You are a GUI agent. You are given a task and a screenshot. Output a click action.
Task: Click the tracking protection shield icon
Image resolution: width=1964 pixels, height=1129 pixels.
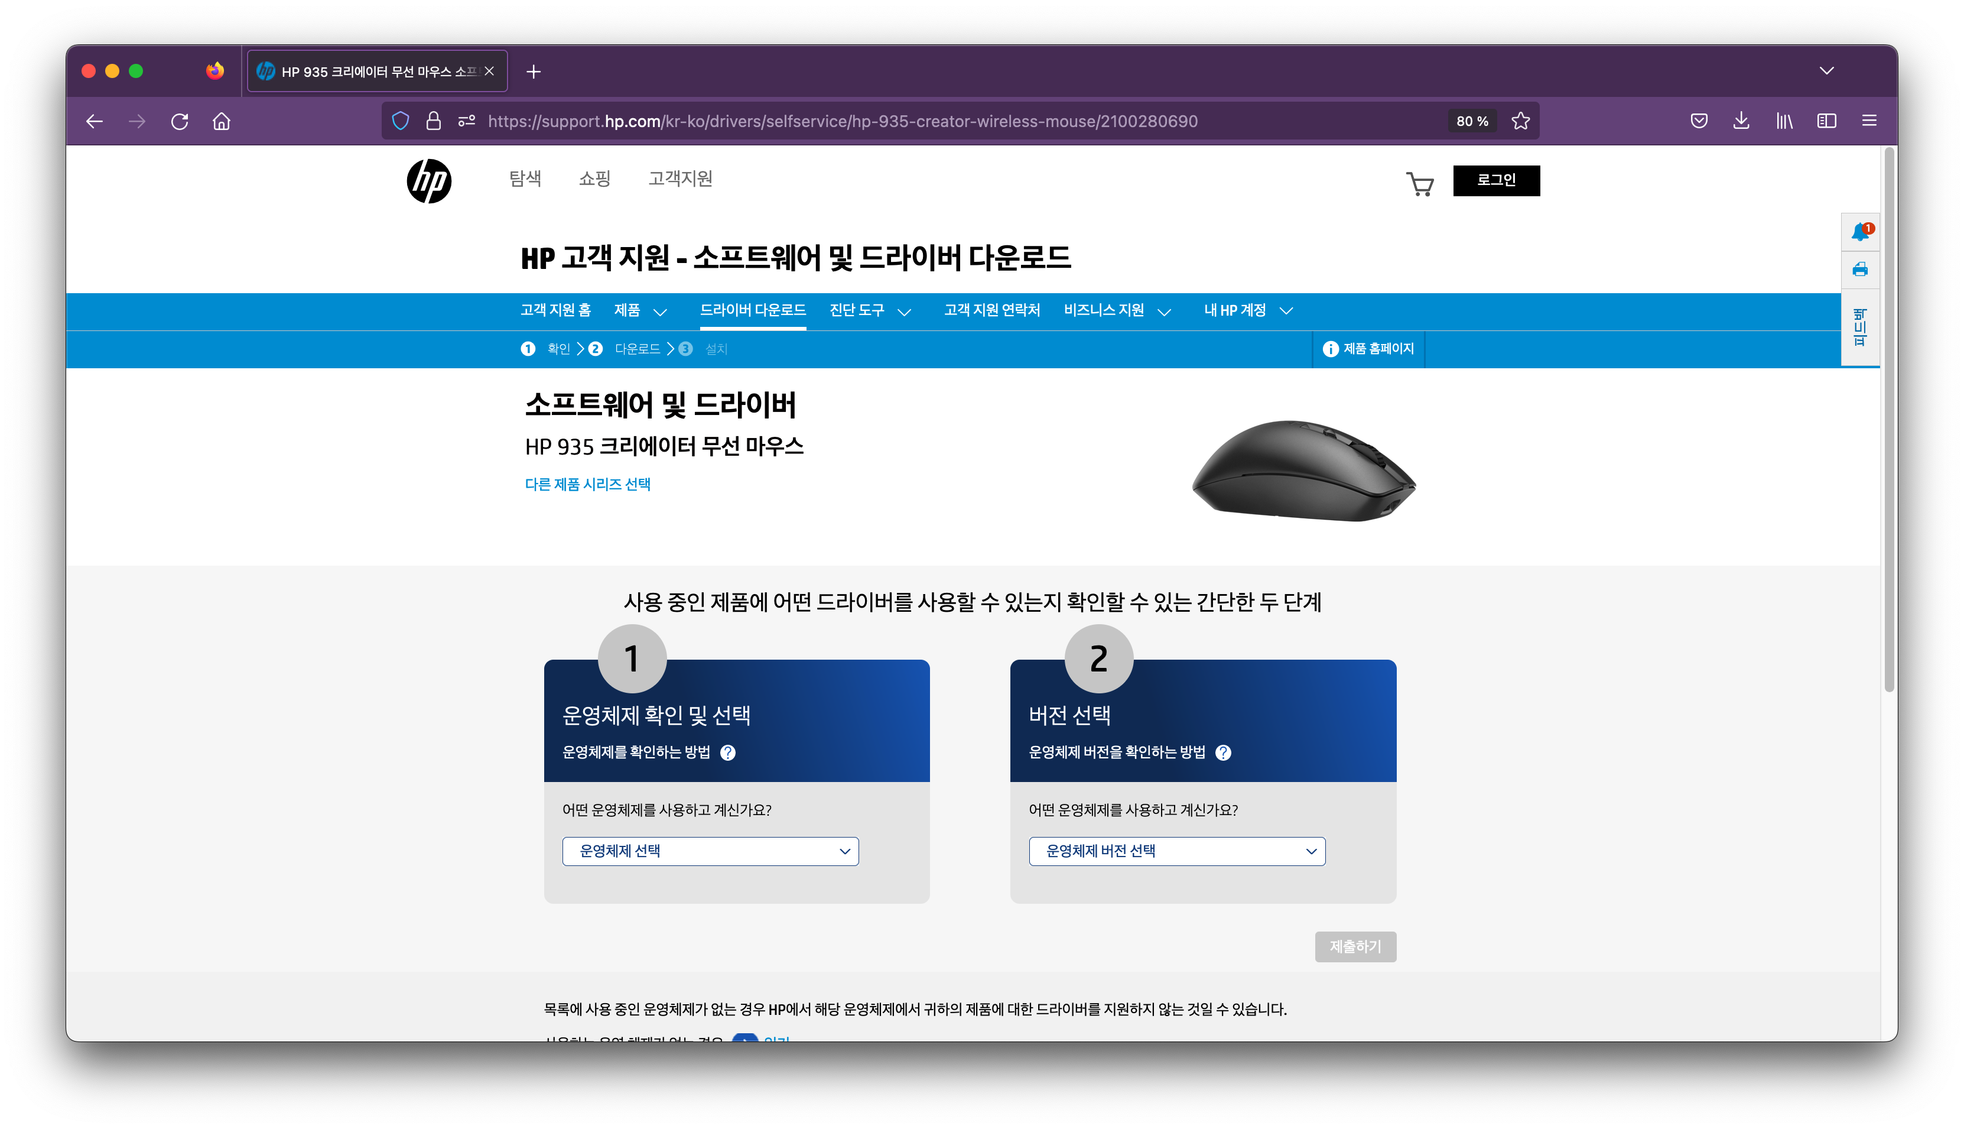point(400,121)
